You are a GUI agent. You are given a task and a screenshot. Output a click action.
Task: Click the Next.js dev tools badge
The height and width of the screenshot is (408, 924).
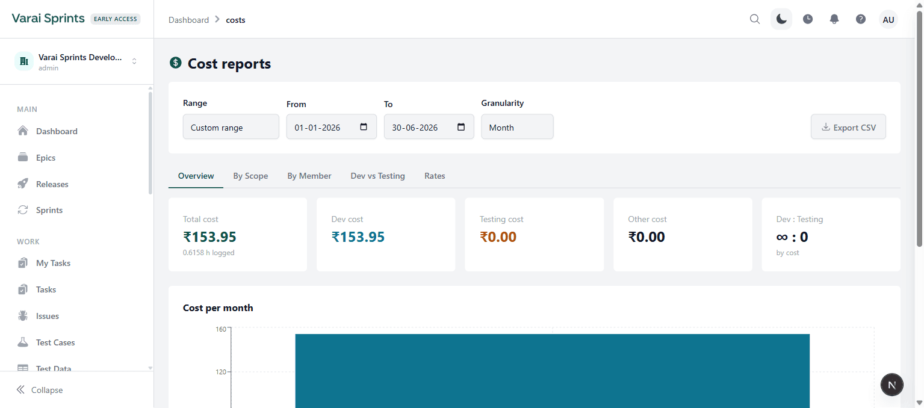[892, 385]
